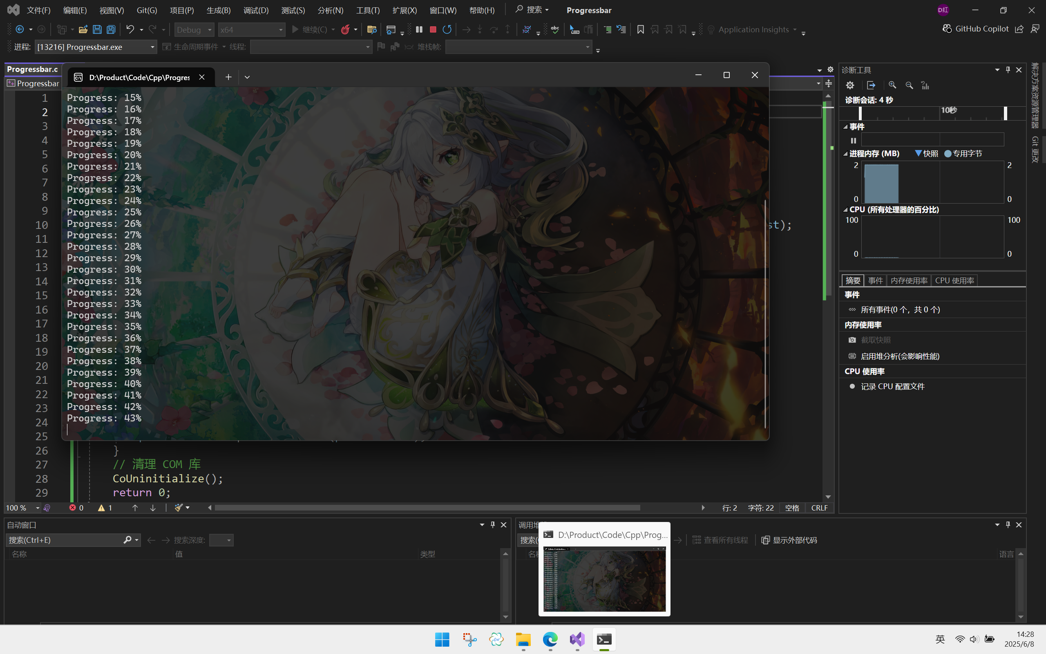
Task: Open the 调试(D) menu
Action: (x=256, y=10)
